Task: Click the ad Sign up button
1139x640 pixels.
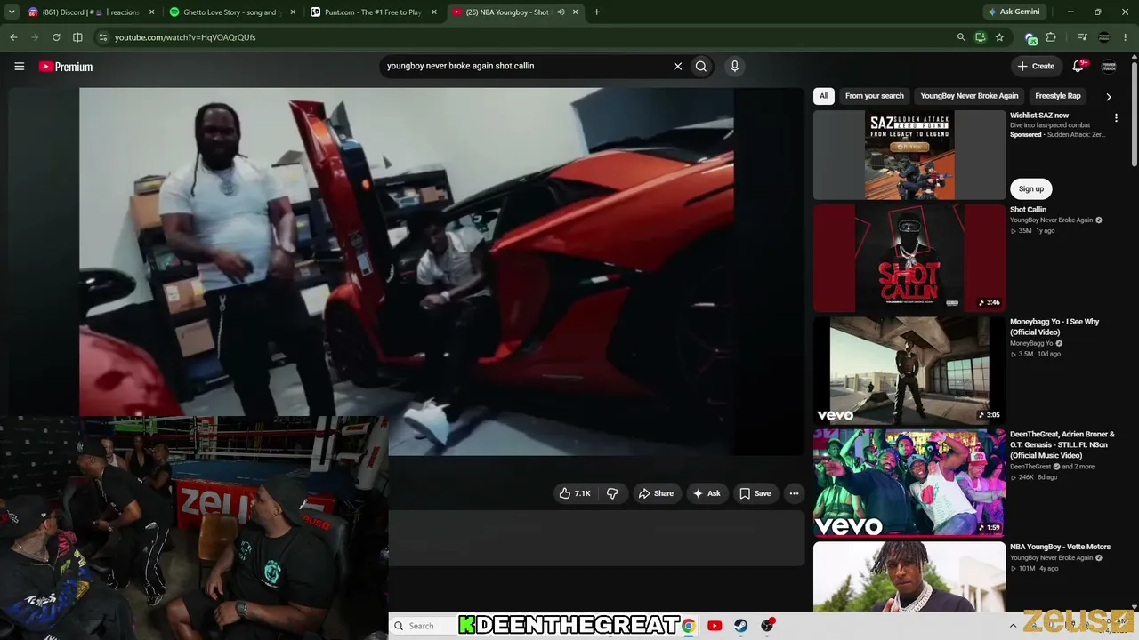Action: coord(1031,188)
